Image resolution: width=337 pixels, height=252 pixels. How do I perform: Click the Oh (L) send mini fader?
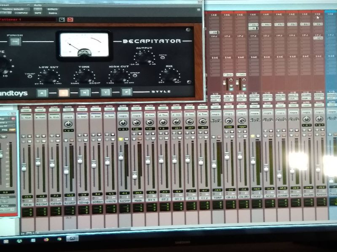click(225, 83)
